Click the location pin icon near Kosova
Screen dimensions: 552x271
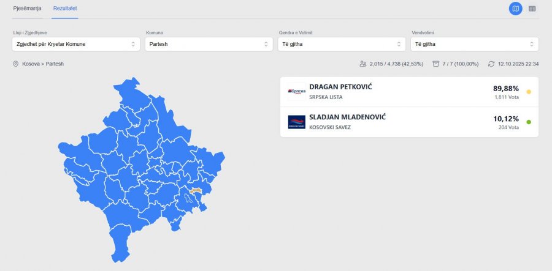(15, 64)
